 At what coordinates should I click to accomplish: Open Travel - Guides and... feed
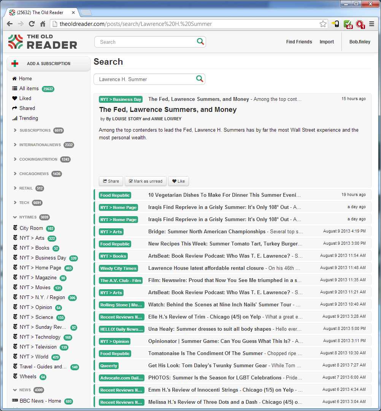pyautogui.click(x=43, y=366)
